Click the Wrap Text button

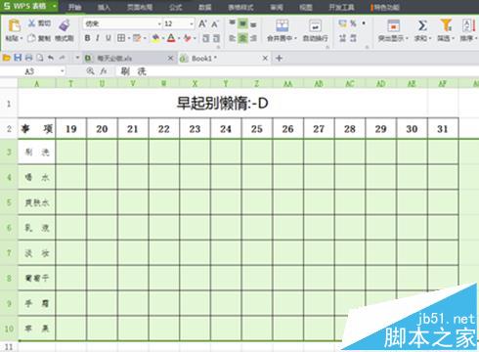click(x=315, y=30)
